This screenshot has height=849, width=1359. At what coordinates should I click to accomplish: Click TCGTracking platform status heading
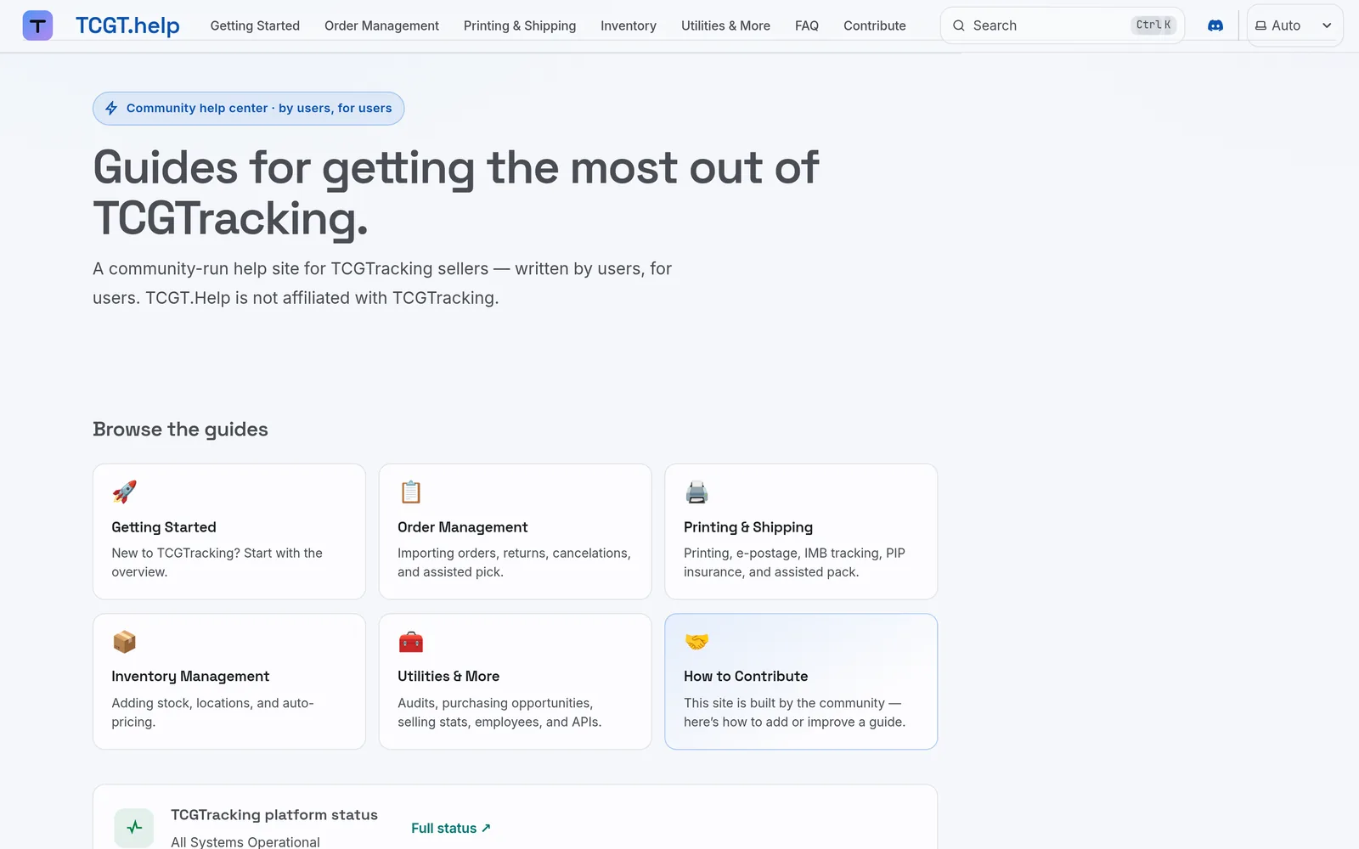tap(274, 815)
